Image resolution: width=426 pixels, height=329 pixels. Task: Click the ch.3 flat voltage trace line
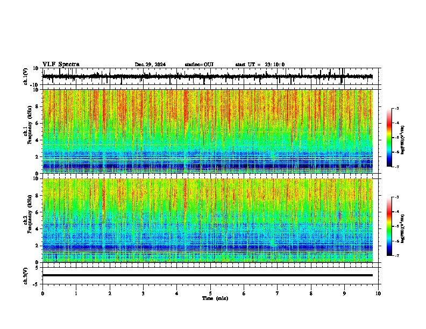[x=208, y=275]
